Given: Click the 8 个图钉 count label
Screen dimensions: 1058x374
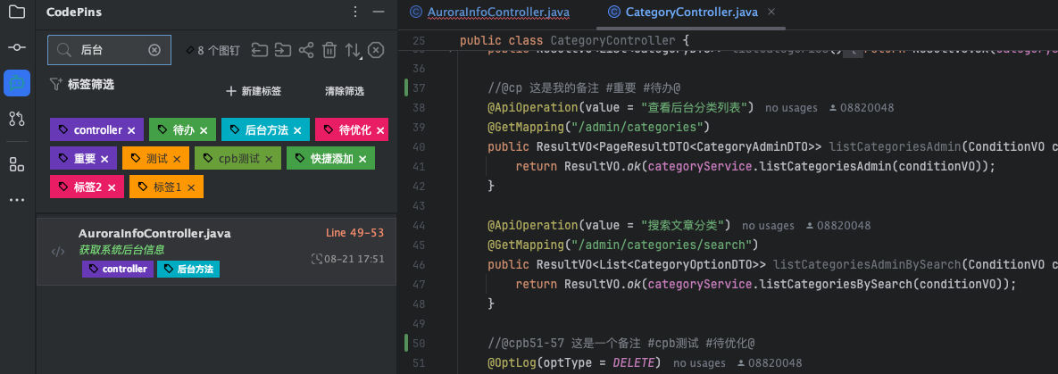Looking at the screenshot, I should (x=212, y=50).
